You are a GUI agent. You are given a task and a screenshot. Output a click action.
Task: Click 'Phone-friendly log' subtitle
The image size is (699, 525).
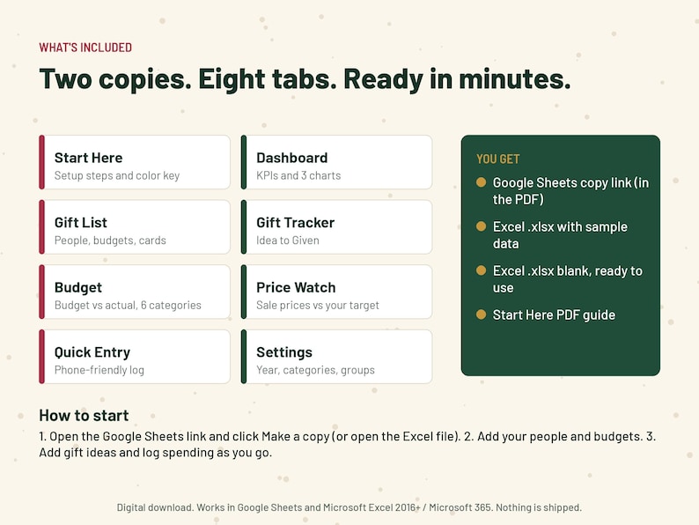click(99, 370)
